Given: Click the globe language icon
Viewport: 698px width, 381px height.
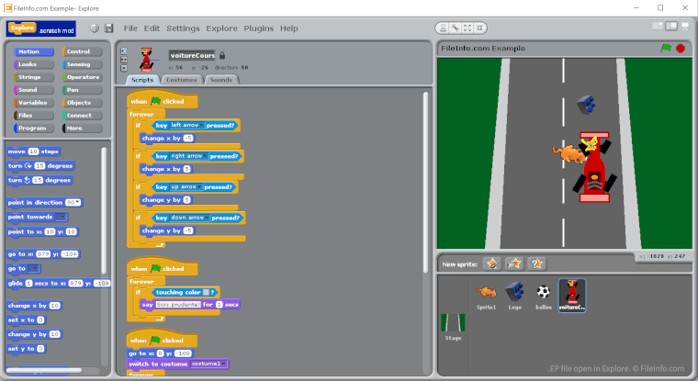Looking at the screenshot, I should [95, 28].
